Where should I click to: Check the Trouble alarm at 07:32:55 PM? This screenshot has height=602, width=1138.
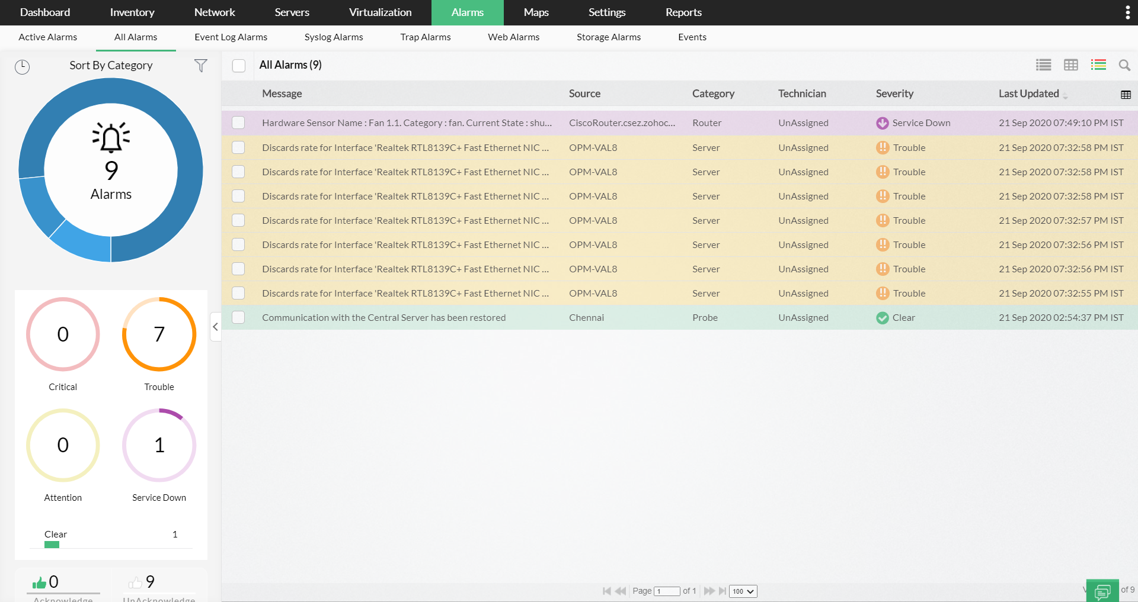[238, 294]
